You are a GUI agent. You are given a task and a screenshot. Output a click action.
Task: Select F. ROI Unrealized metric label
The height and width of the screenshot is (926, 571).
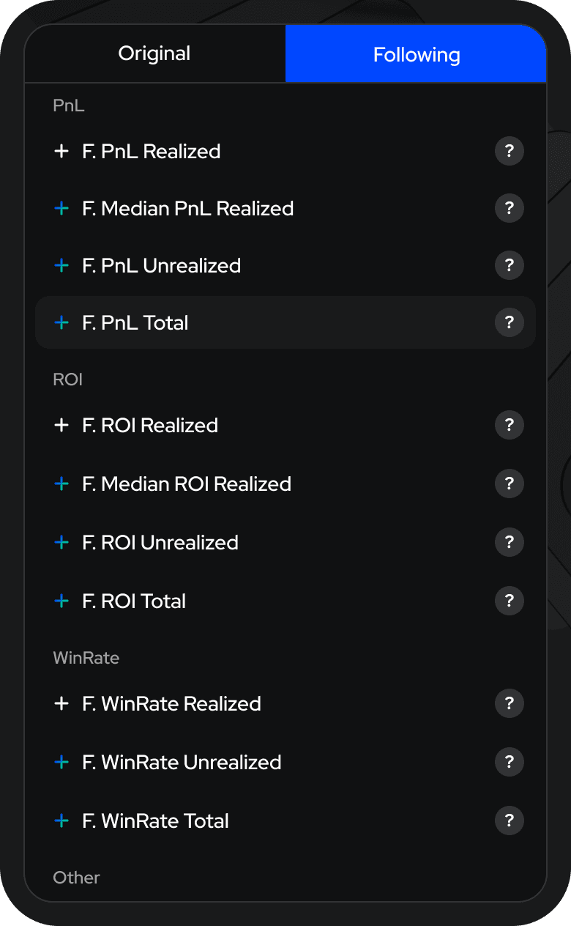pyautogui.click(x=160, y=543)
